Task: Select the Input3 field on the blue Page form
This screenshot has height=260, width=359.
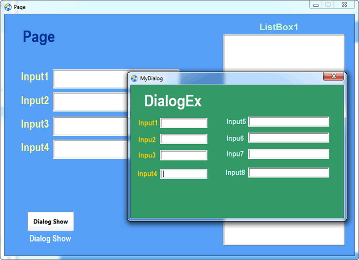Action: [90, 126]
